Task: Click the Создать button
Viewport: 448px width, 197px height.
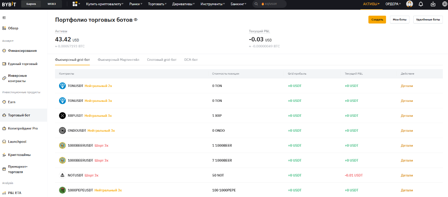Action: [377, 20]
